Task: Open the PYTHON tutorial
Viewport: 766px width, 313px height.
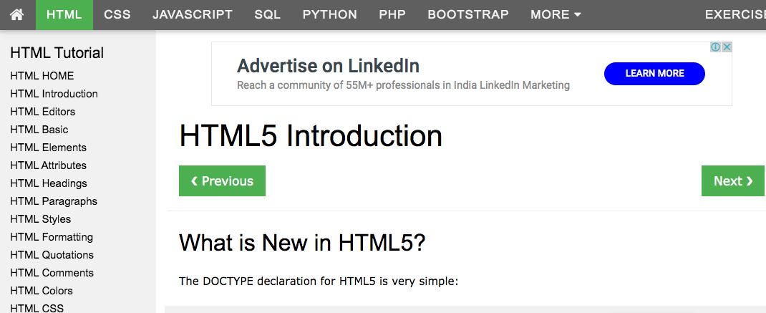Action: (329, 14)
